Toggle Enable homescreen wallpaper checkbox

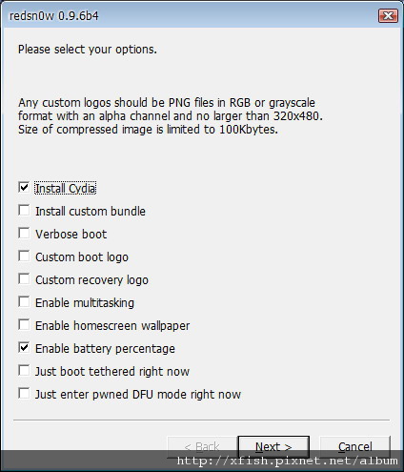[x=24, y=325]
